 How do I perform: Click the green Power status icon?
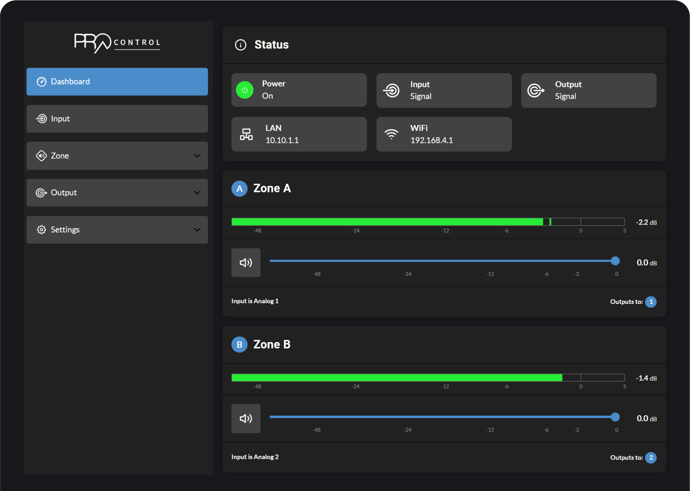(x=244, y=90)
